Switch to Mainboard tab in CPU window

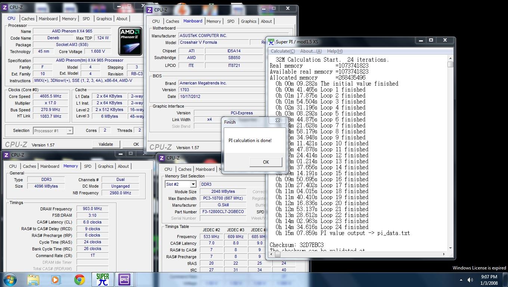(x=48, y=19)
